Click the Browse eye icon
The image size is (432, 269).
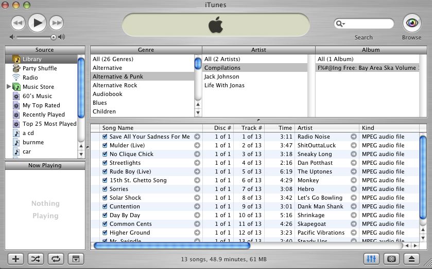(411, 23)
